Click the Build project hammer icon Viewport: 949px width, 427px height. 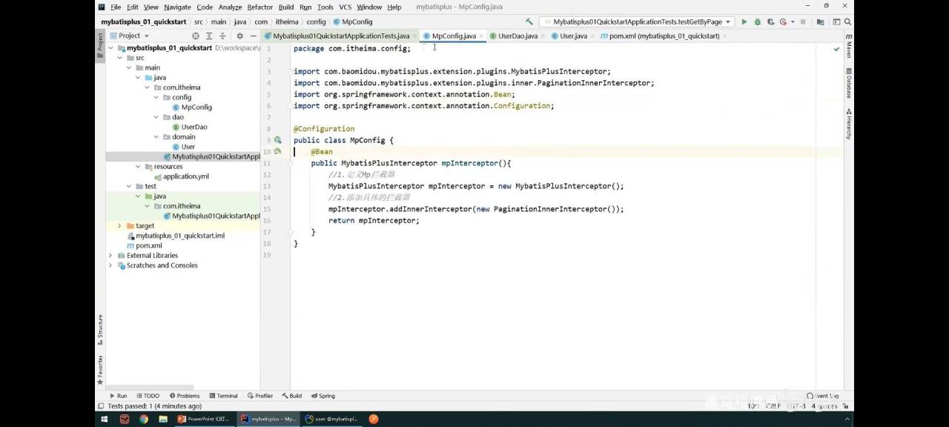tap(529, 22)
